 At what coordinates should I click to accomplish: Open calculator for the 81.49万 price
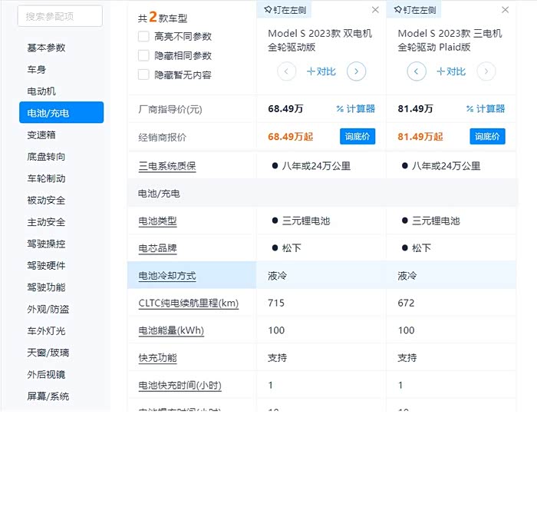tap(486, 109)
